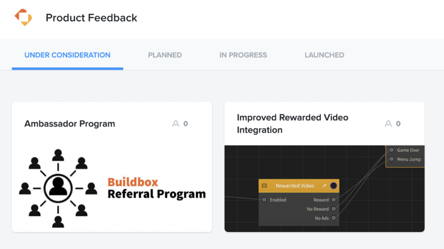Select the No Ads output port
Image resolution: width=444 pixels, height=249 pixels.
333,218
